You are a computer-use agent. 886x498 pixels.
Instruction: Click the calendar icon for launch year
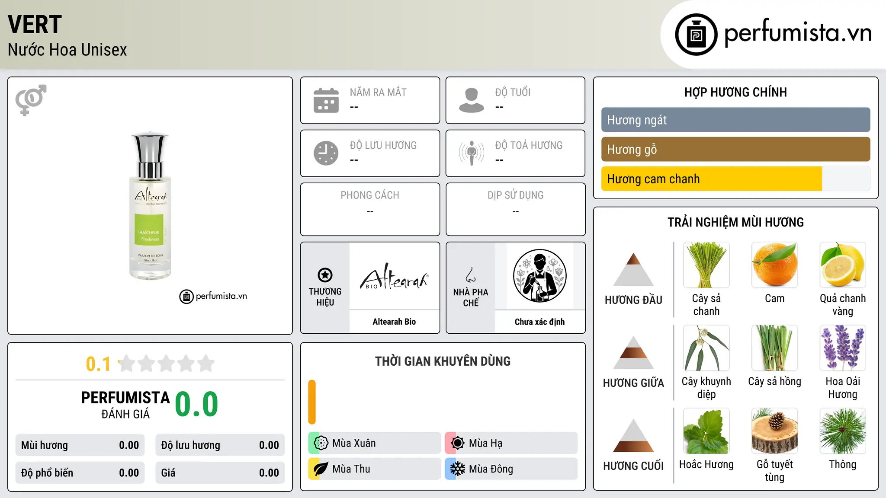(x=326, y=100)
